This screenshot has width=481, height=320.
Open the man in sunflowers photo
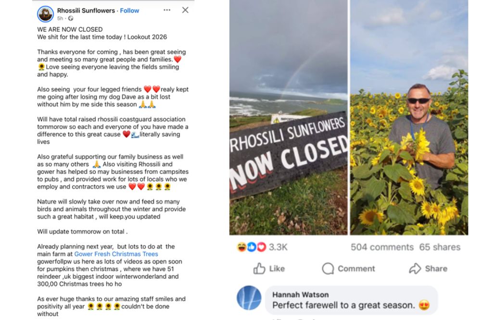409,118
